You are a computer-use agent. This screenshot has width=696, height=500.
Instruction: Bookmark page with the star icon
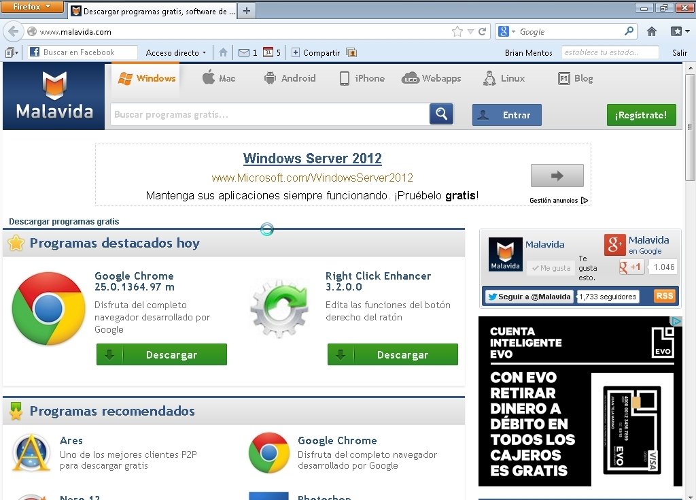pos(457,31)
